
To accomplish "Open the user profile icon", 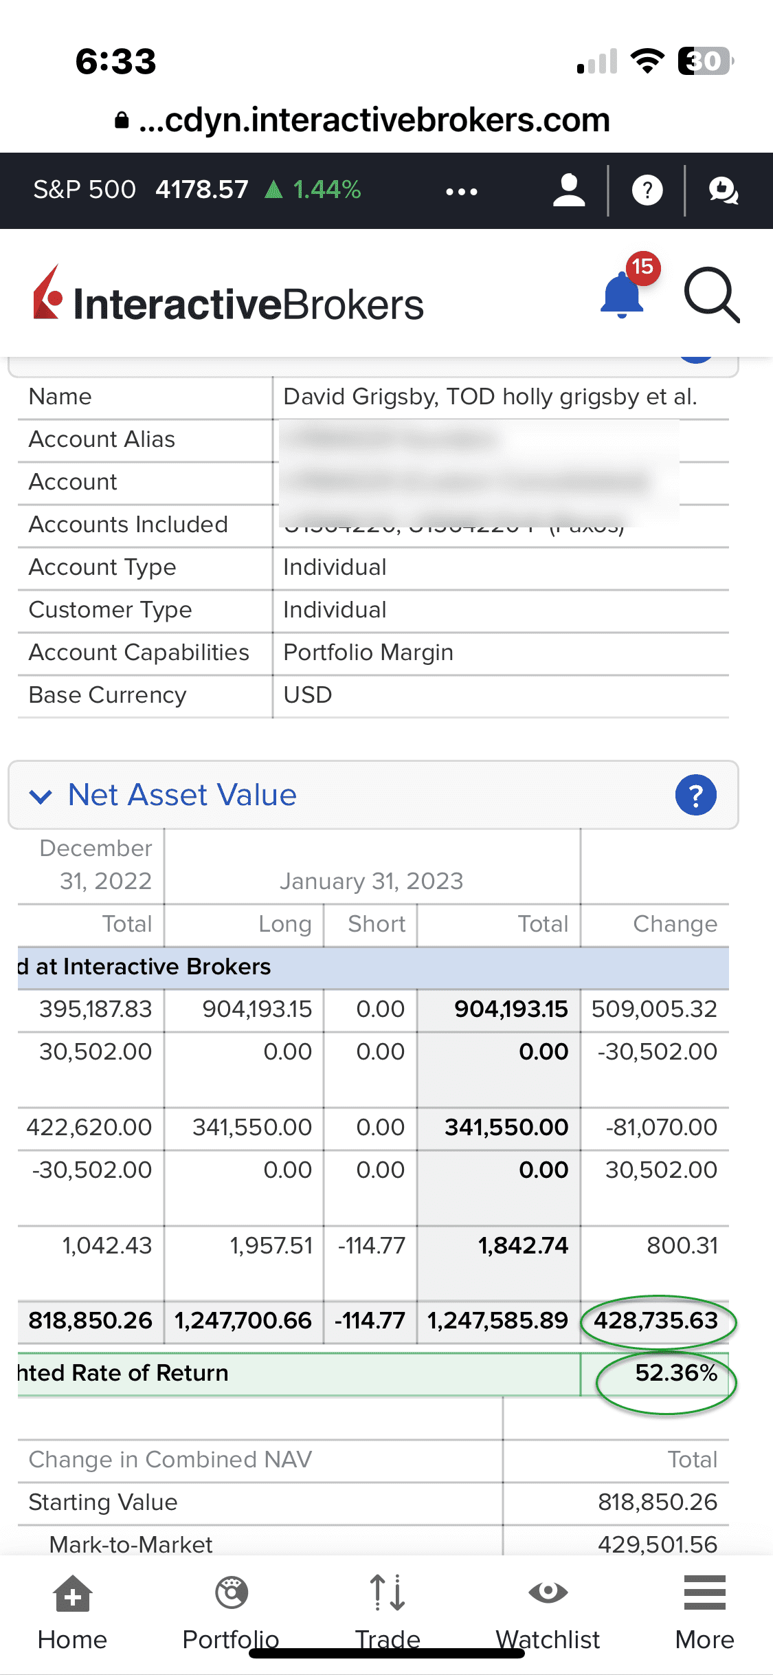I will [569, 190].
